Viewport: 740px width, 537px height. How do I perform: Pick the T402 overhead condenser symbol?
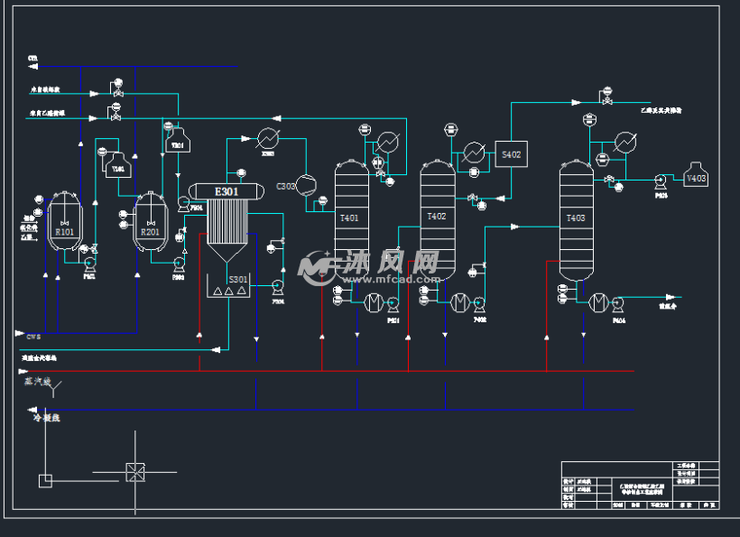point(474,153)
